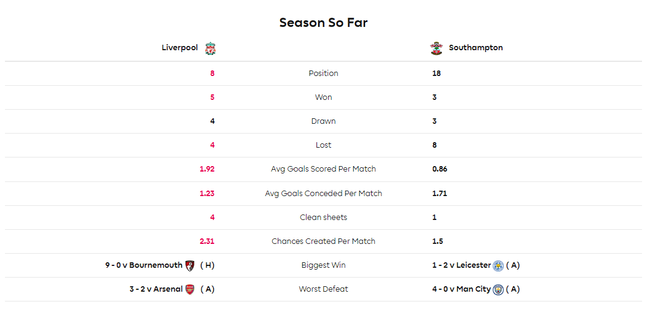Select the 4 - 0 v Man City result
The image size is (650, 315).
(x=461, y=289)
